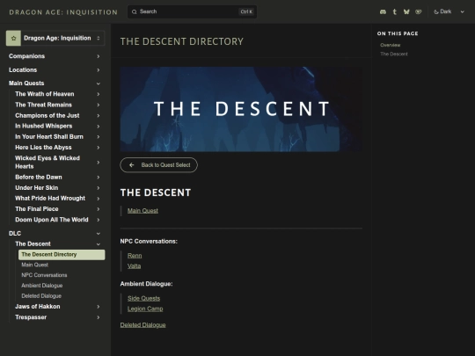Open the Ko-fi cup icon

419,11
